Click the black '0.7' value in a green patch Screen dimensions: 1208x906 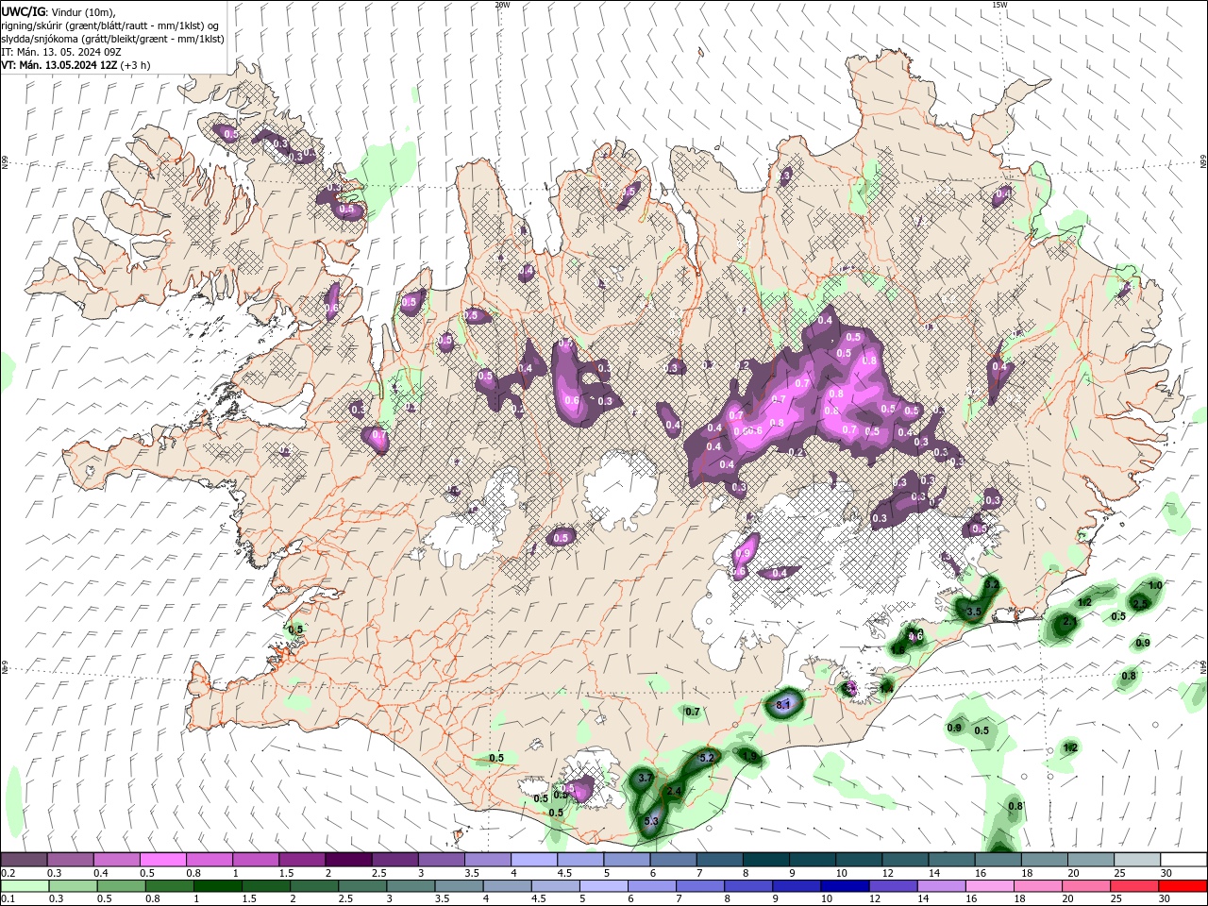(x=692, y=712)
